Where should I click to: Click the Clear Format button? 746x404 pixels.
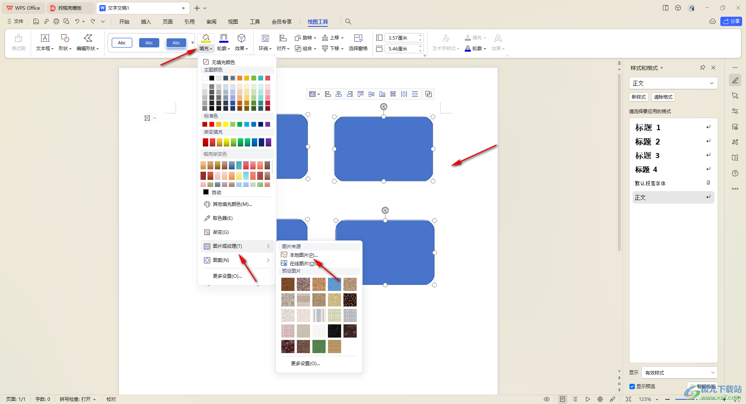pyautogui.click(x=663, y=97)
